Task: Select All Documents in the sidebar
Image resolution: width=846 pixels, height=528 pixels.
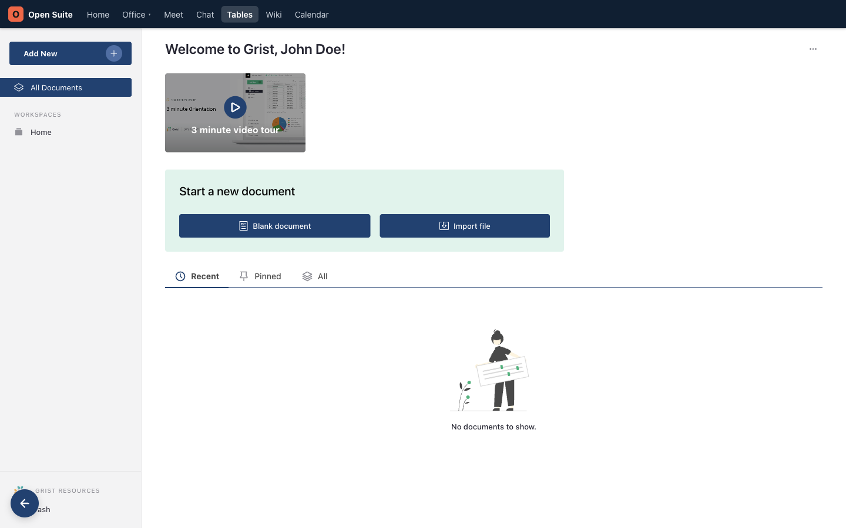Action: [x=66, y=87]
